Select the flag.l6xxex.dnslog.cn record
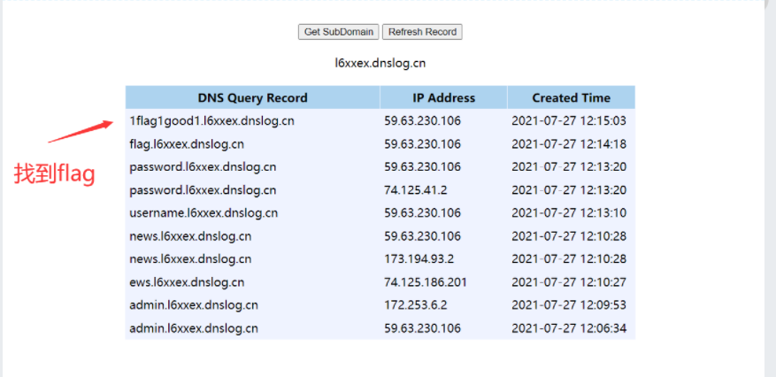Viewport: 776px width, 377px height. [x=187, y=144]
